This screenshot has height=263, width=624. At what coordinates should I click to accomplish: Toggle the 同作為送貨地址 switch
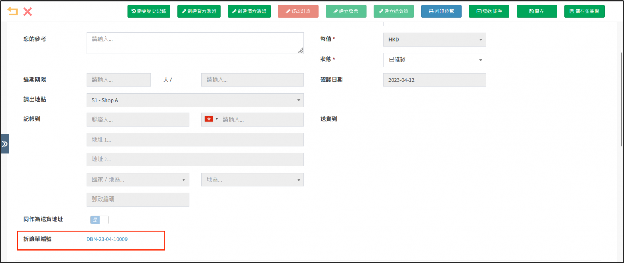point(100,220)
